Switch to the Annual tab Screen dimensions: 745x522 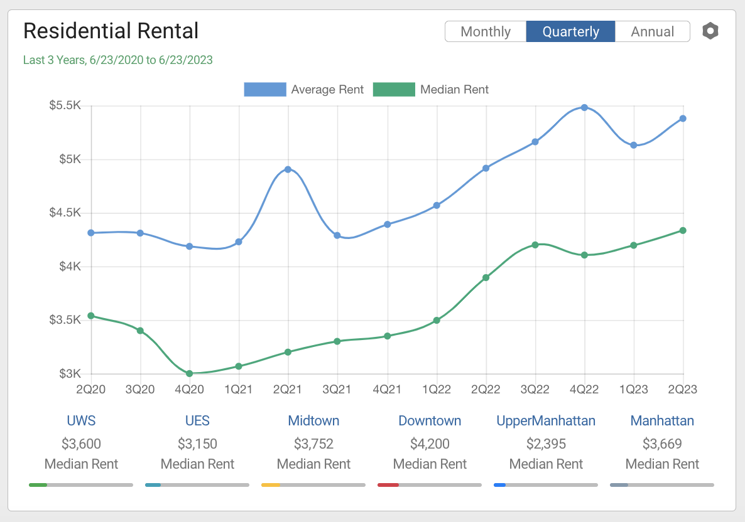[652, 31]
